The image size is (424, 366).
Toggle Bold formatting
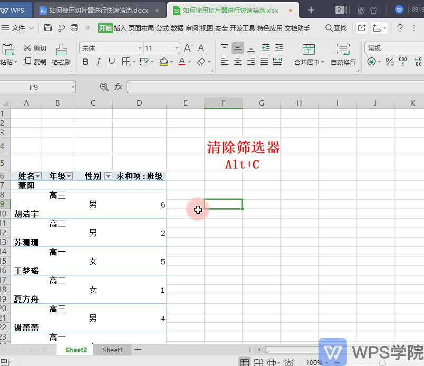pos(85,62)
